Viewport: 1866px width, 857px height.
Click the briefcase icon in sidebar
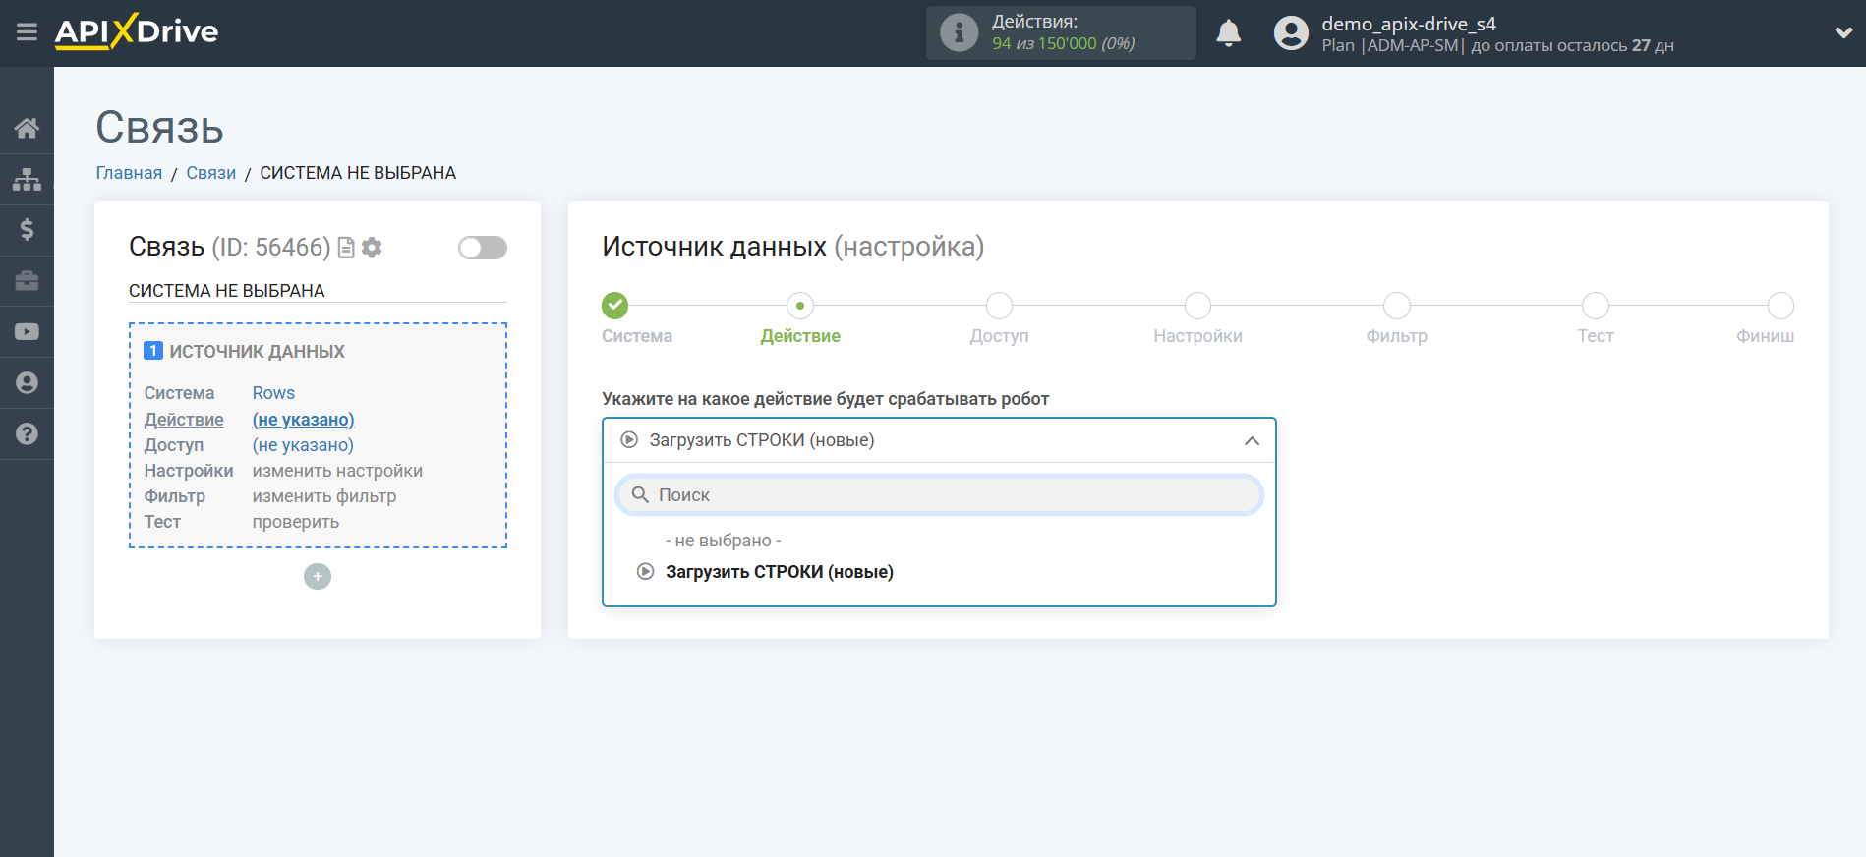click(27, 281)
